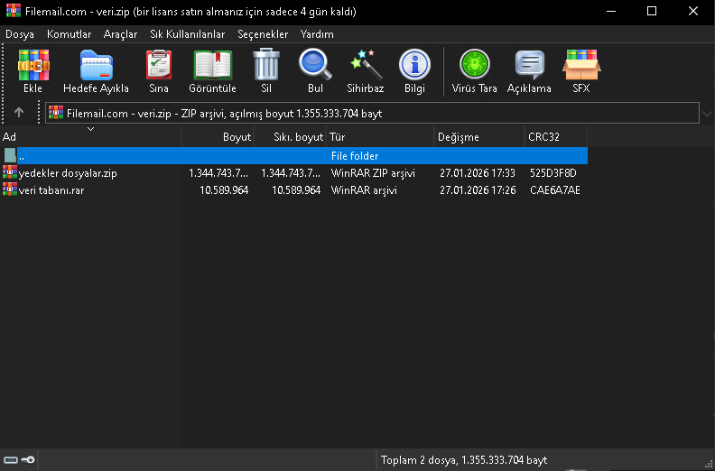Click status bar 'Toplam 2 dosya' text

pyautogui.click(x=464, y=460)
